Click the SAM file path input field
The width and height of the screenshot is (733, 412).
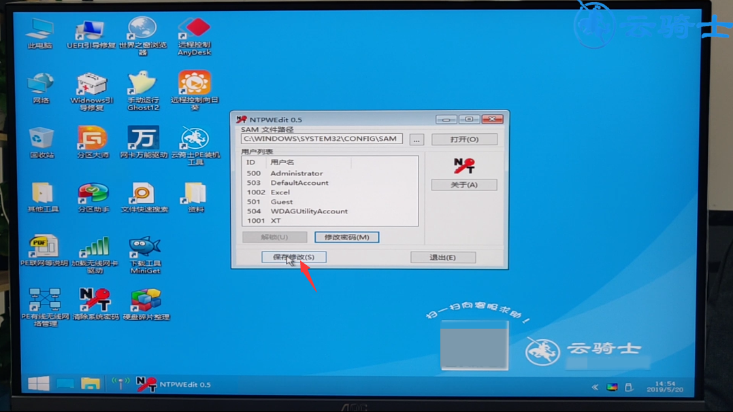pyautogui.click(x=321, y=139)
